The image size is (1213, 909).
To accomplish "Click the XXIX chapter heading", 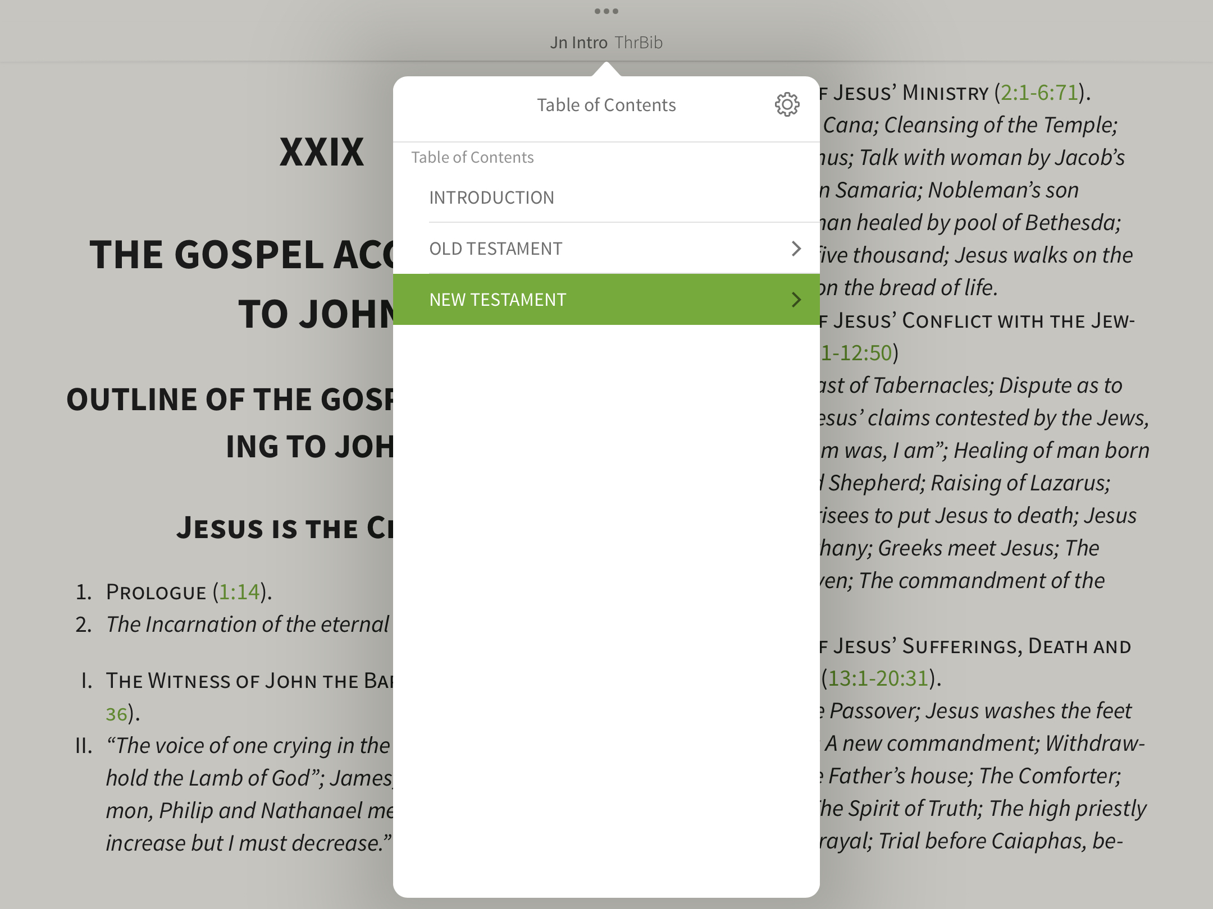I will pyautogui.click(x=322, y=152).
